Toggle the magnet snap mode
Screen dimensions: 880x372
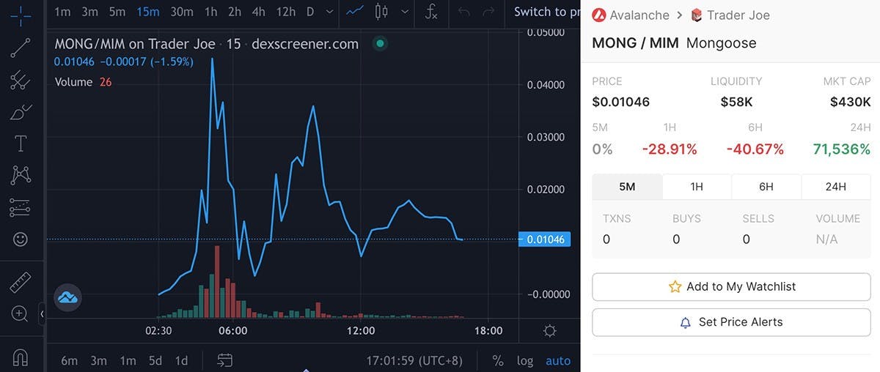point(21,357)
